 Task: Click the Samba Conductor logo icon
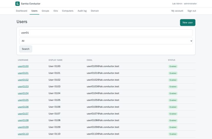tap(17, 4)
